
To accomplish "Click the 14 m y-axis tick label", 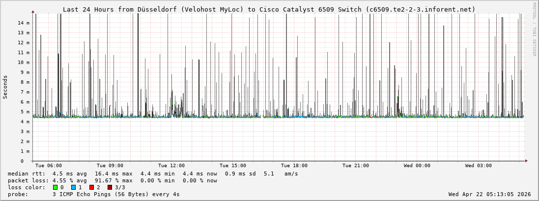I will point(25,23).
